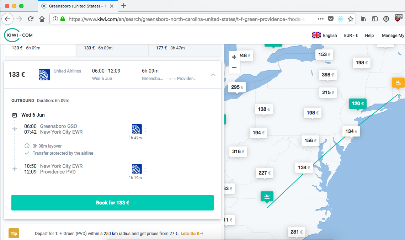Click the React devtools atom icon
The width and height of the screenshot is (405, 240).
click(340, 19)
